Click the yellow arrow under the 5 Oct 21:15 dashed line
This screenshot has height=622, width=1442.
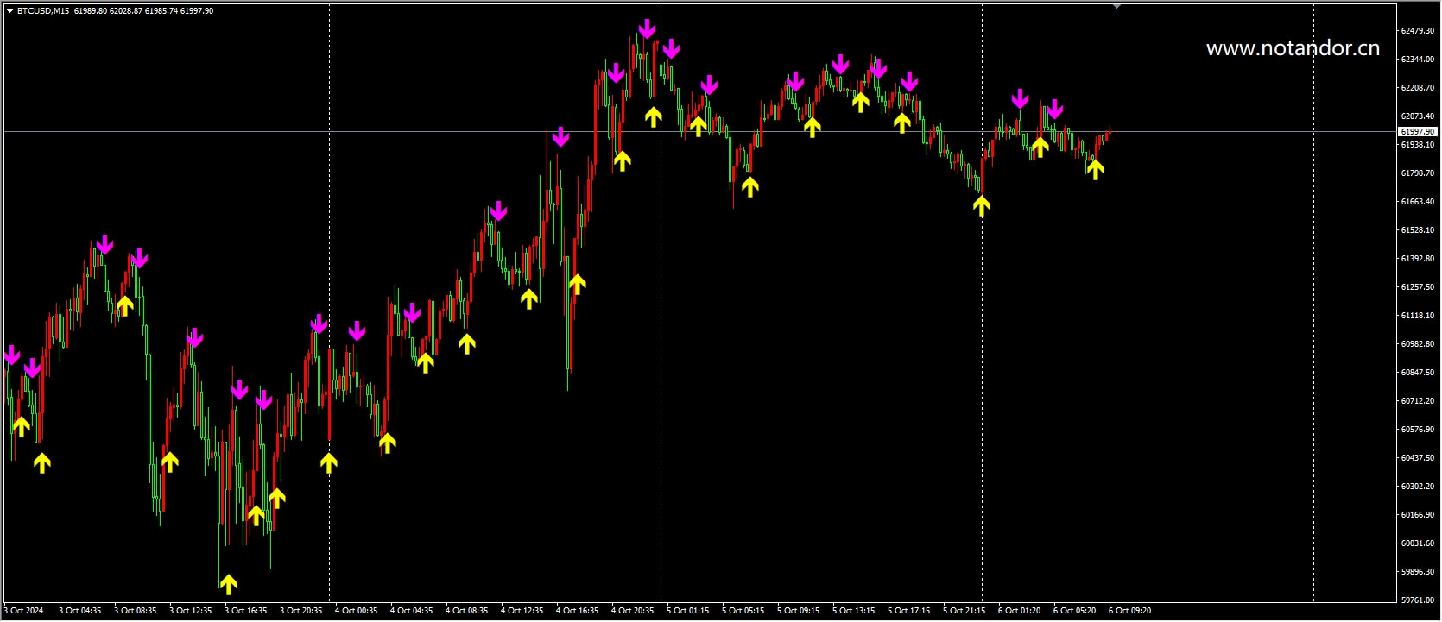click(x=982, y=205)
